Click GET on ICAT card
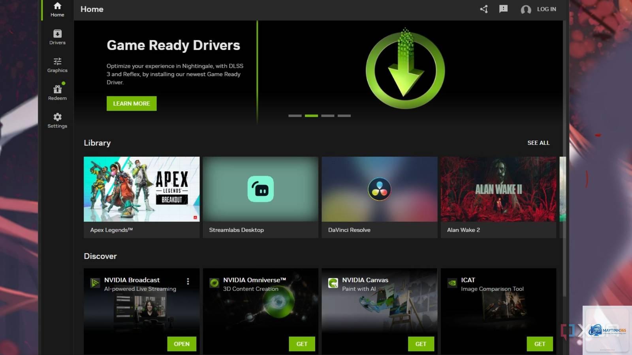The width and height of the screenshot is (632, 355). [x=540, y=344]
